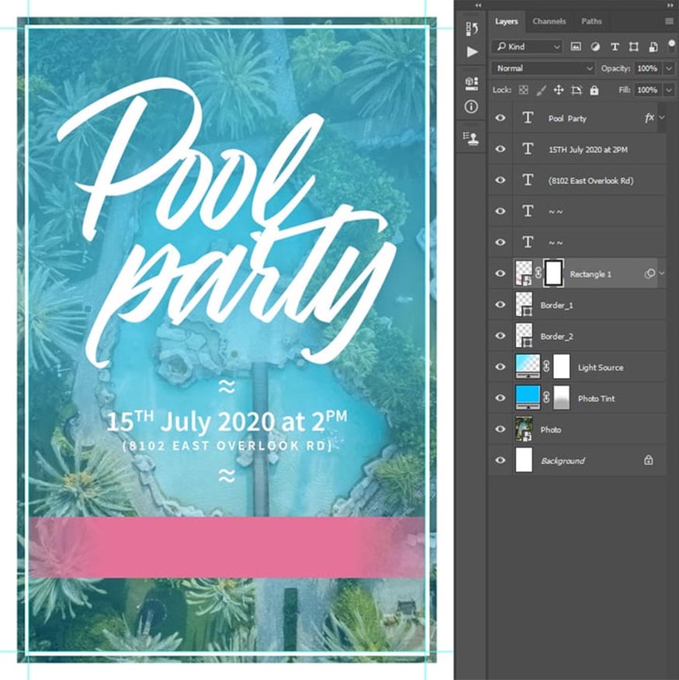Collapse the panel dock double arrows
The width and height of the screenshot is (679, 680).
point(478,5)
